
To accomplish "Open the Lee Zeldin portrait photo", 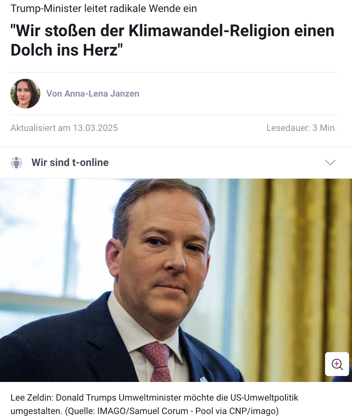I will click(x=176, y=280).
